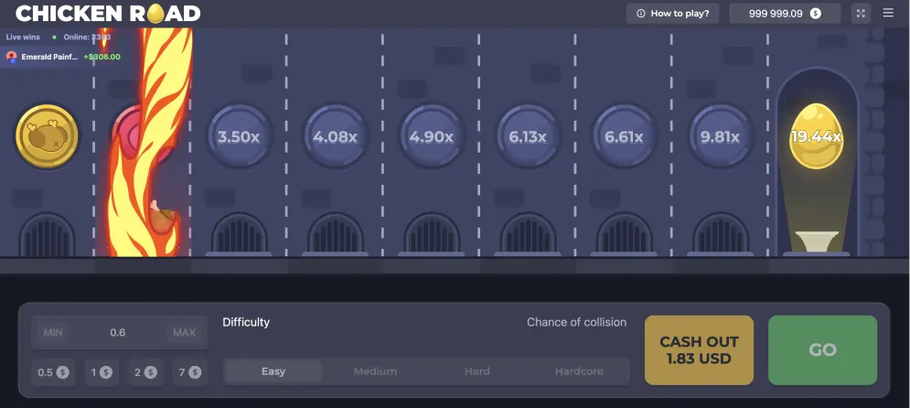The height and width of the screenshot is (408, 910).
Task: Select Medium difficulty
Action: (x=376, y=371)
